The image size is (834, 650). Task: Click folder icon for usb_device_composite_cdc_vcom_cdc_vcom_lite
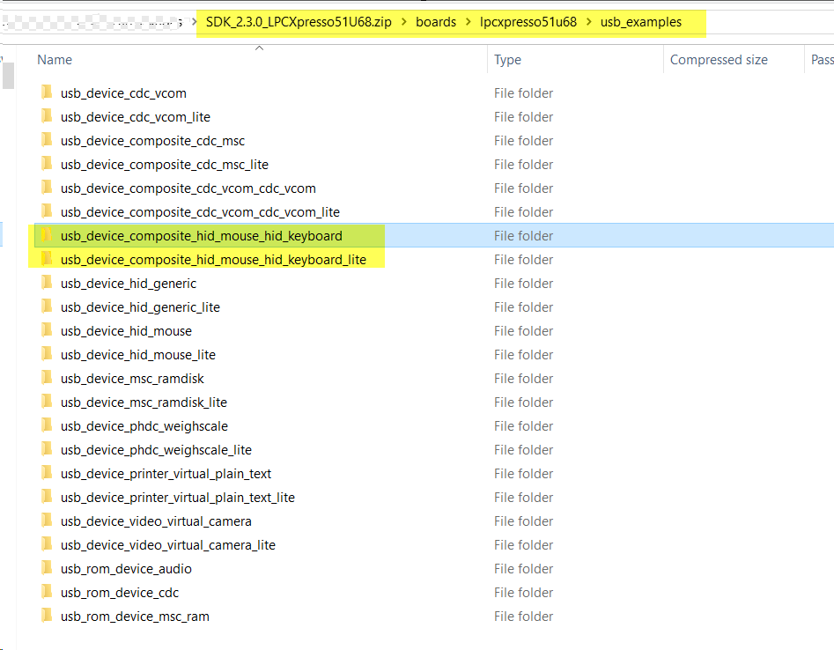47,211
